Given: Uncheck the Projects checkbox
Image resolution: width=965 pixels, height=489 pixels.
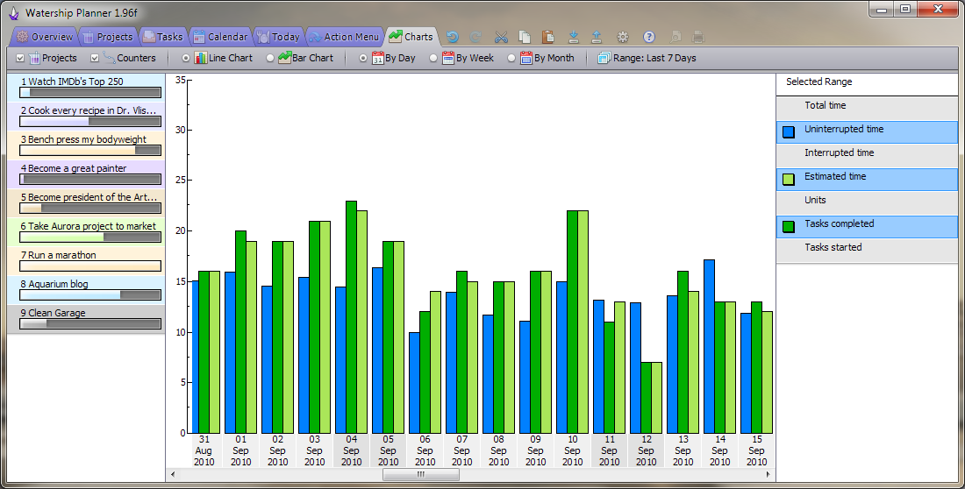Looking at the screenshot, I should click(x=21, y=58).
